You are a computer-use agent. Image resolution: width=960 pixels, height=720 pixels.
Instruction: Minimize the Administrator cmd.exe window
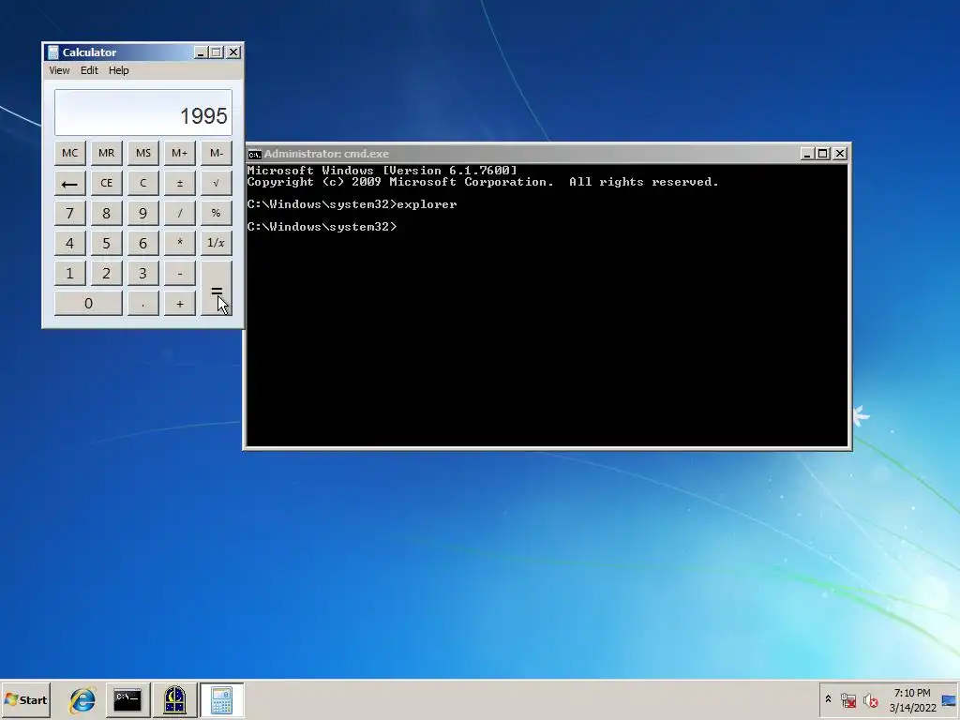[807, 154]
